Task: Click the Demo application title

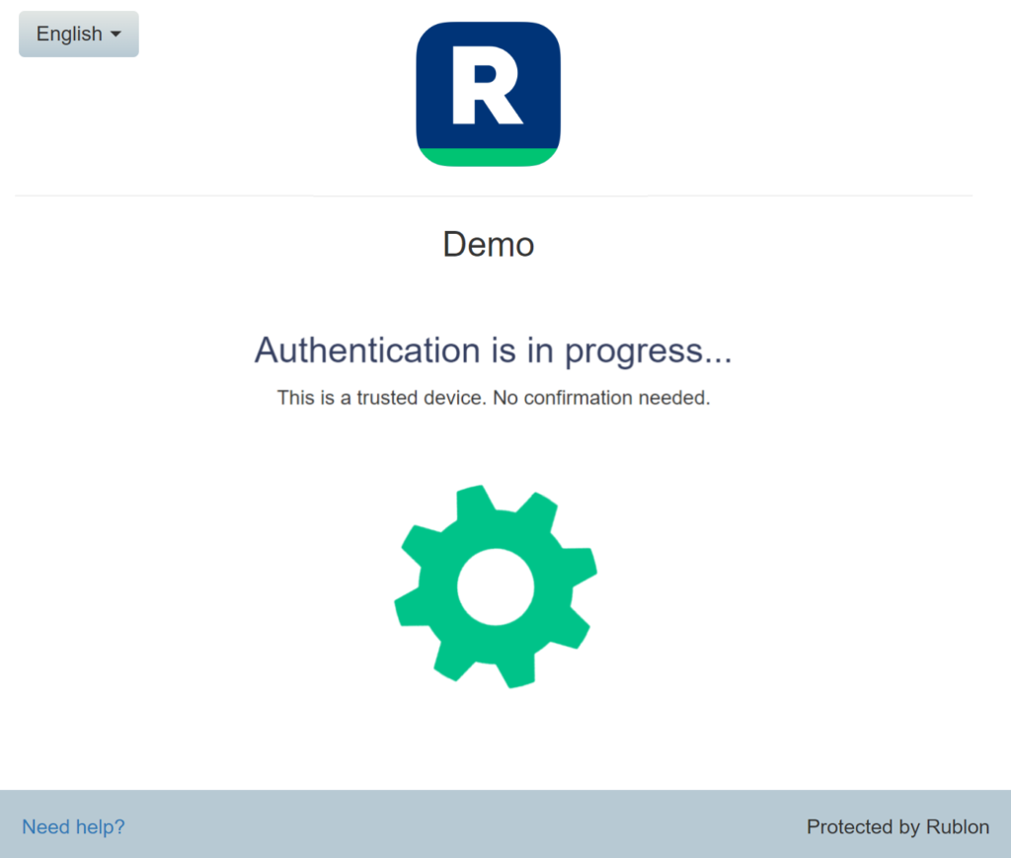Action: (488, 244)
